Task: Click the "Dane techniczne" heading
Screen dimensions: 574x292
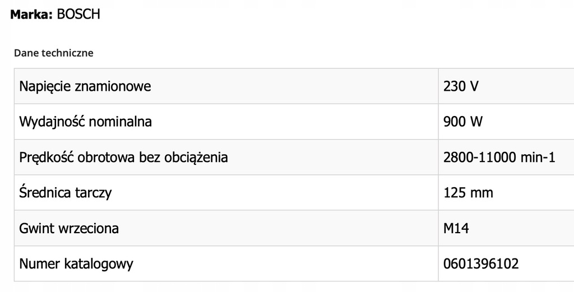Action: pos(54,53)
